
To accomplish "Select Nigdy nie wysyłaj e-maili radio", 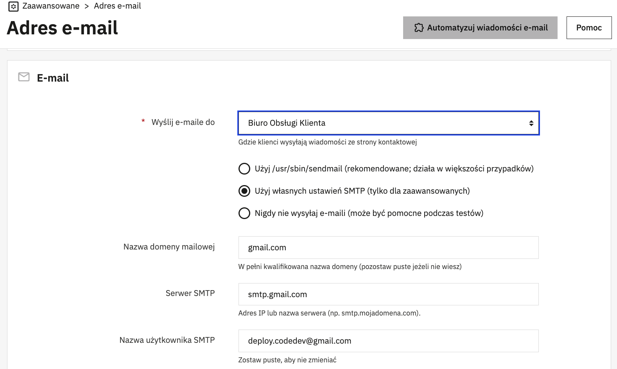I will (244, 213).
